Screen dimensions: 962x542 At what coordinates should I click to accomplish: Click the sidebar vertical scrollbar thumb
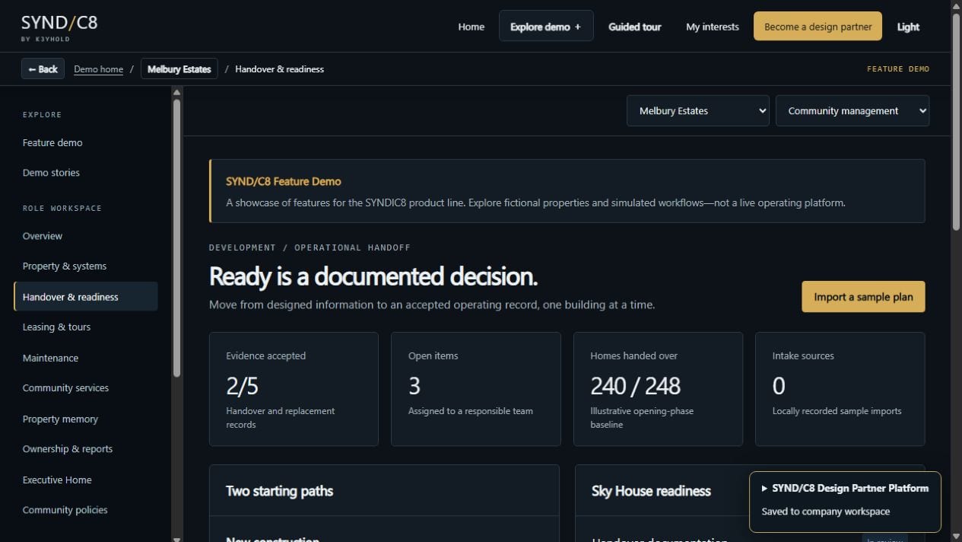177,238
